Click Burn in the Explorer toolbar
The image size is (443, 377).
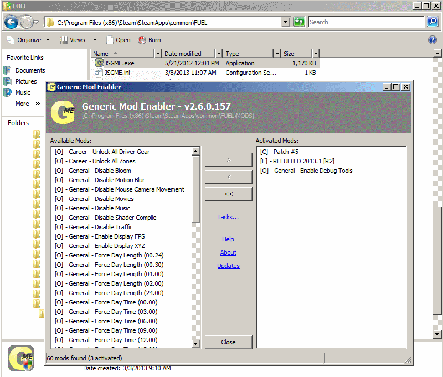[150, 40]
